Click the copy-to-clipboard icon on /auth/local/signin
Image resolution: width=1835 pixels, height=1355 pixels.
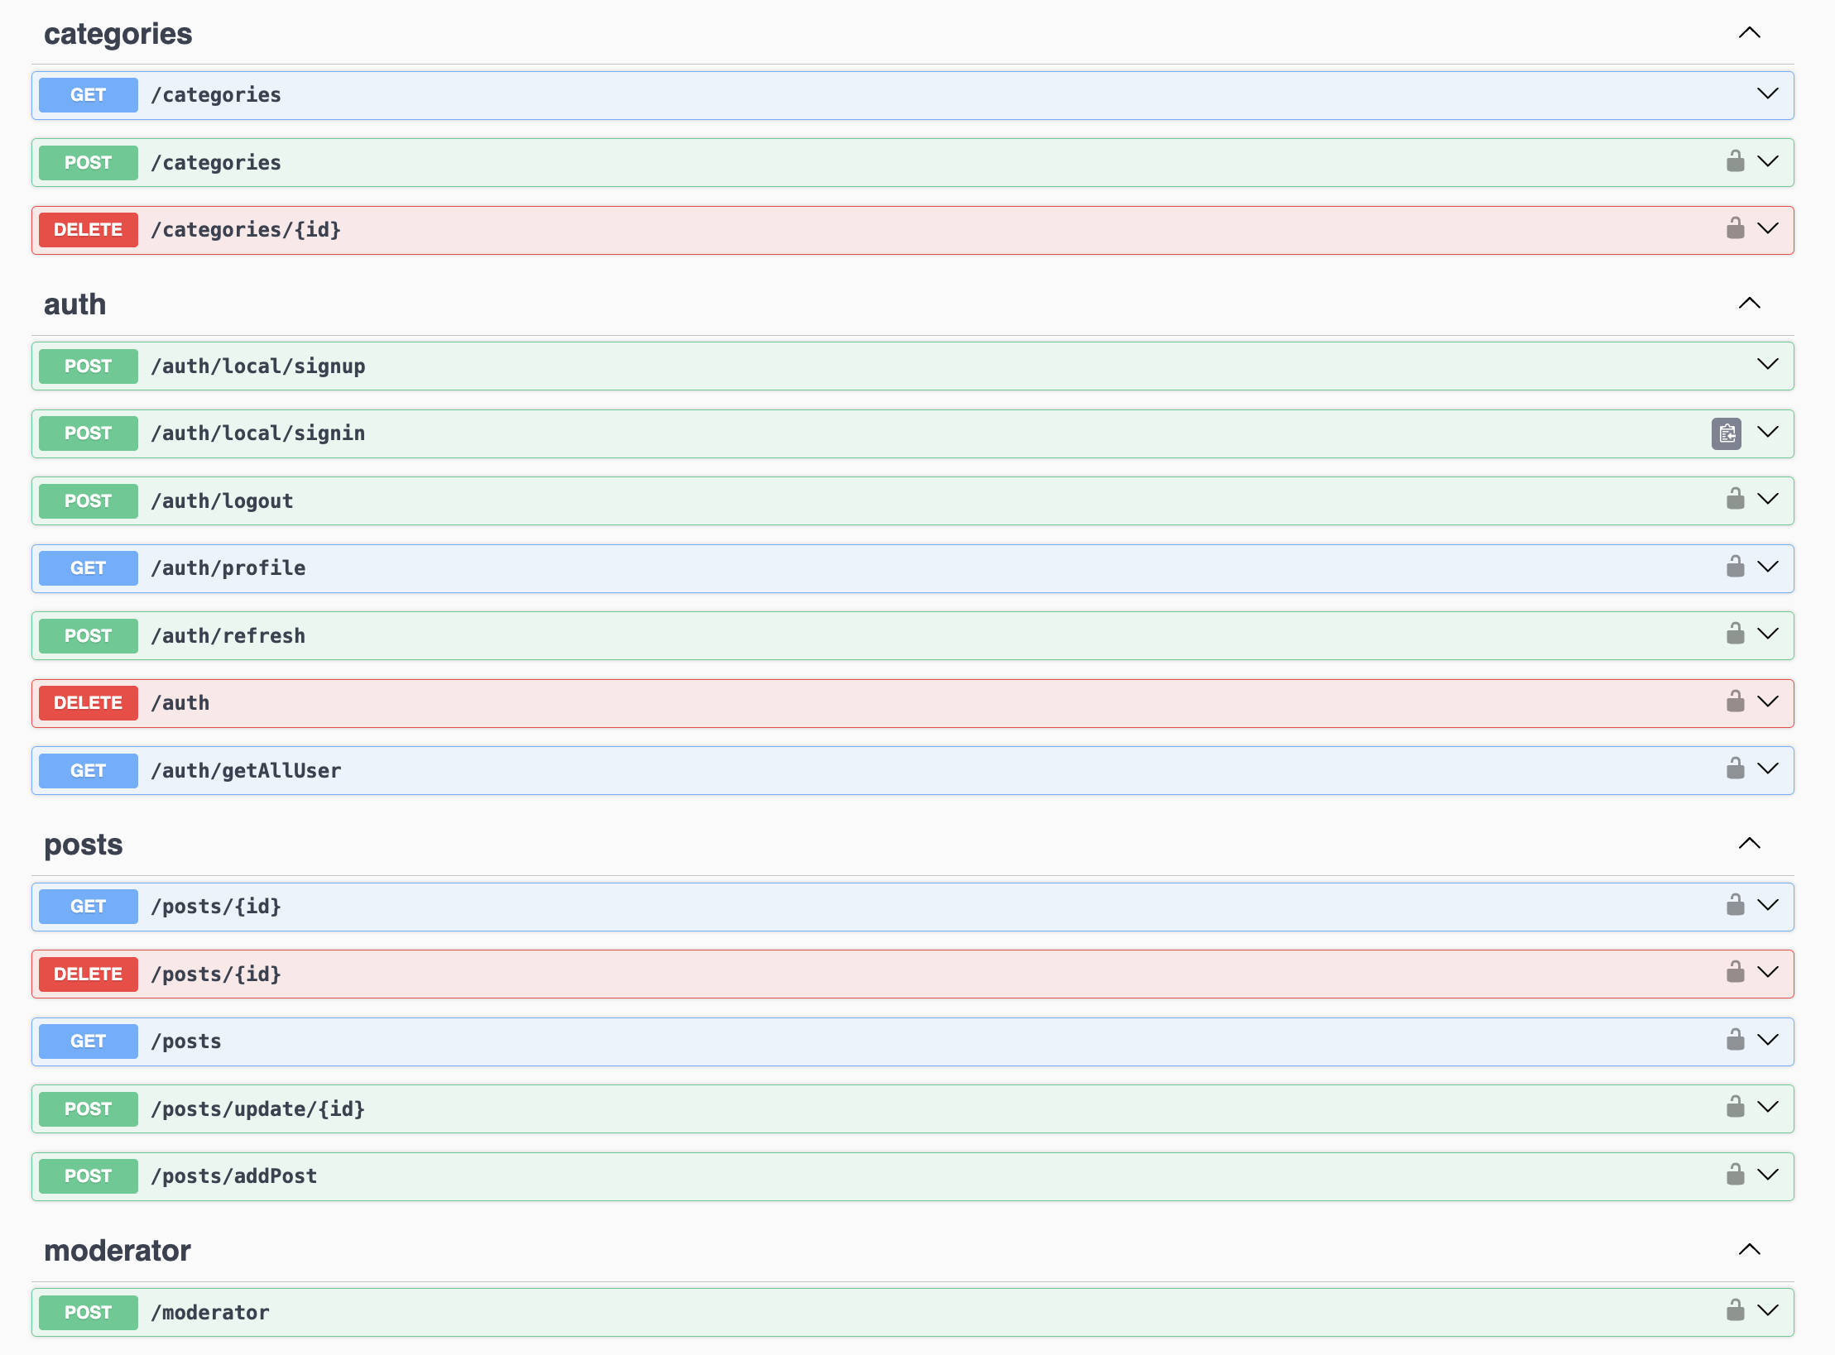(x=1726, y=433)
